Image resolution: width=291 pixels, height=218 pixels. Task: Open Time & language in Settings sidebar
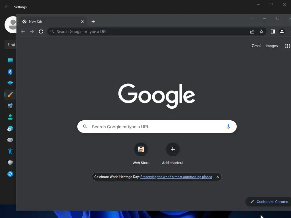[x=10, y=129]
